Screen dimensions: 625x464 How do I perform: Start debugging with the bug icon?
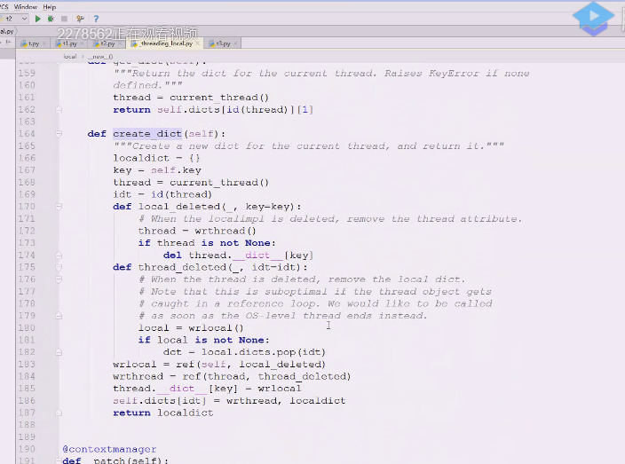tap(51, 19)
